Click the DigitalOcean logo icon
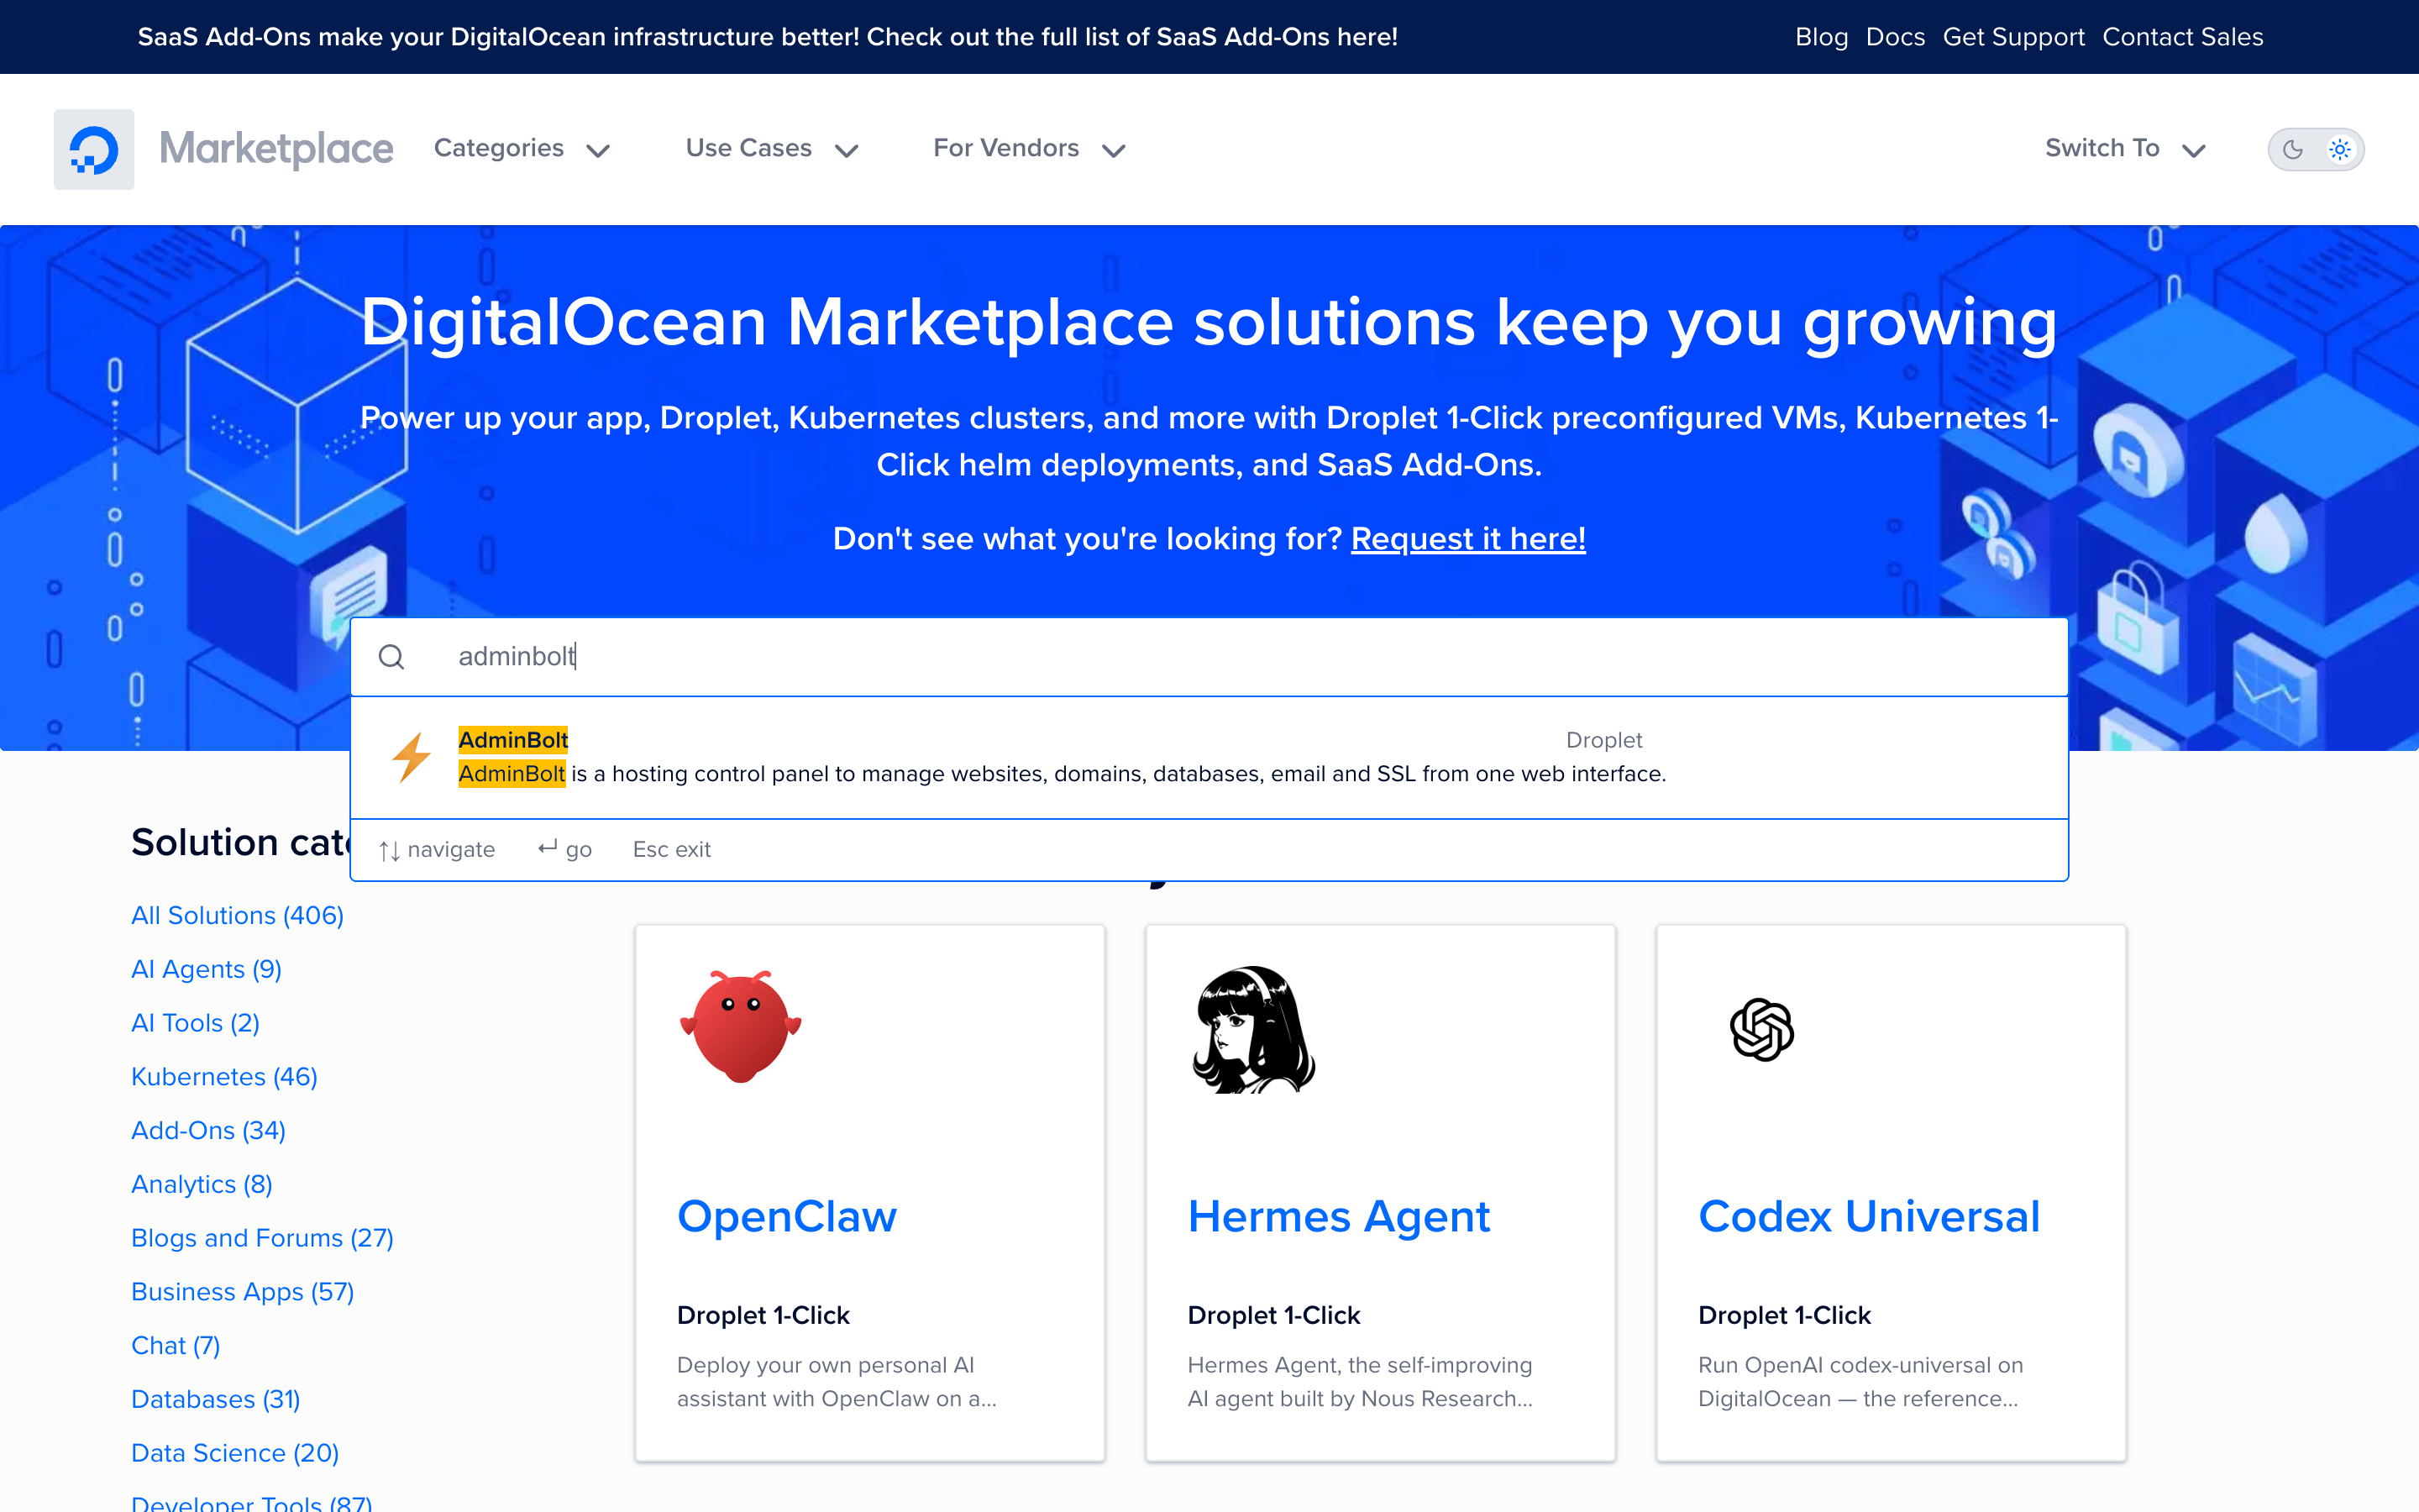 (x=94, y=149)
